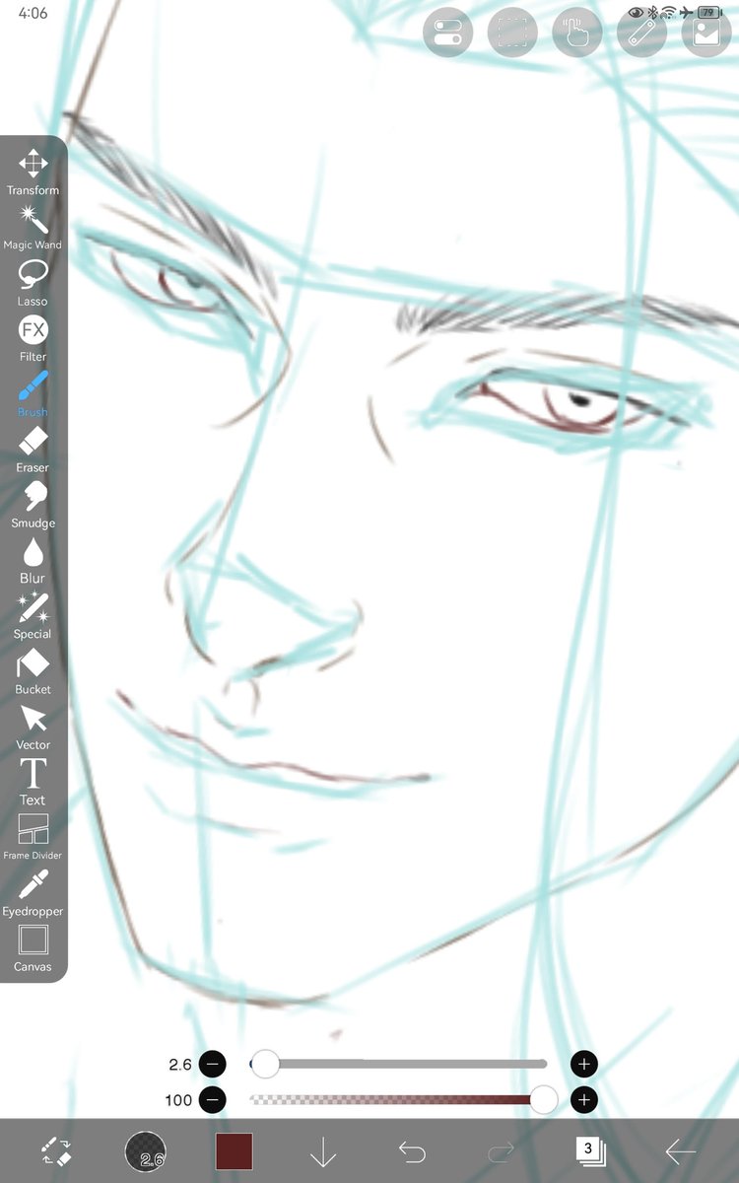Tap the down arrow to hide toolbar
This screenshot has height=1183, width=739.
point(323,1150)
